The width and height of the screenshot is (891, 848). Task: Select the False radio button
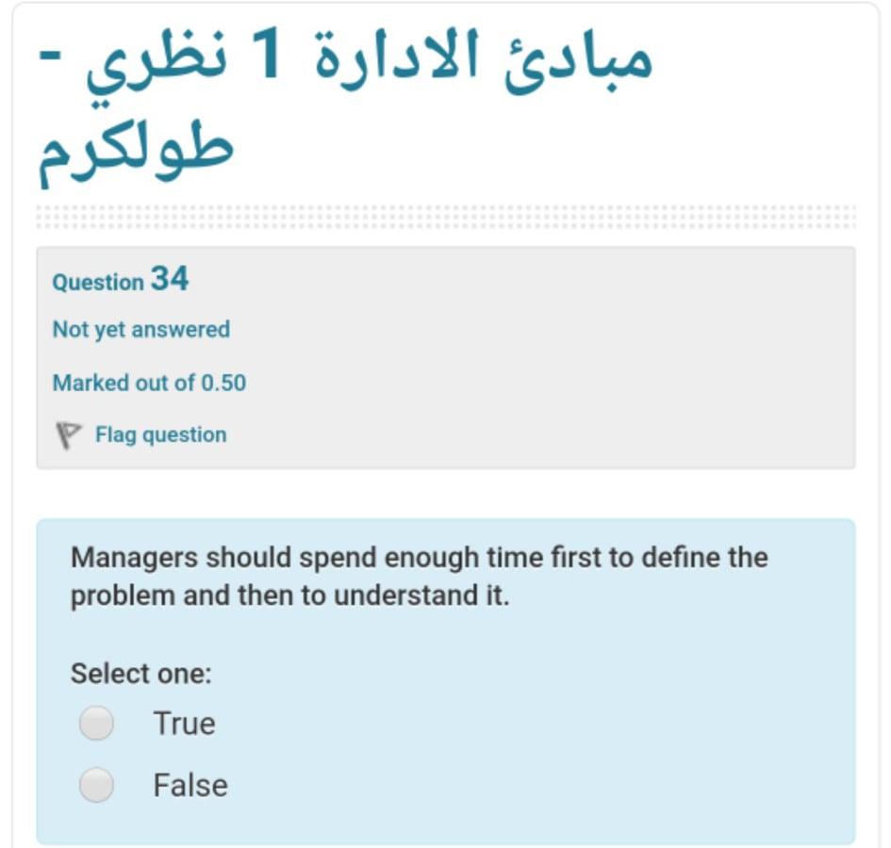94,783
